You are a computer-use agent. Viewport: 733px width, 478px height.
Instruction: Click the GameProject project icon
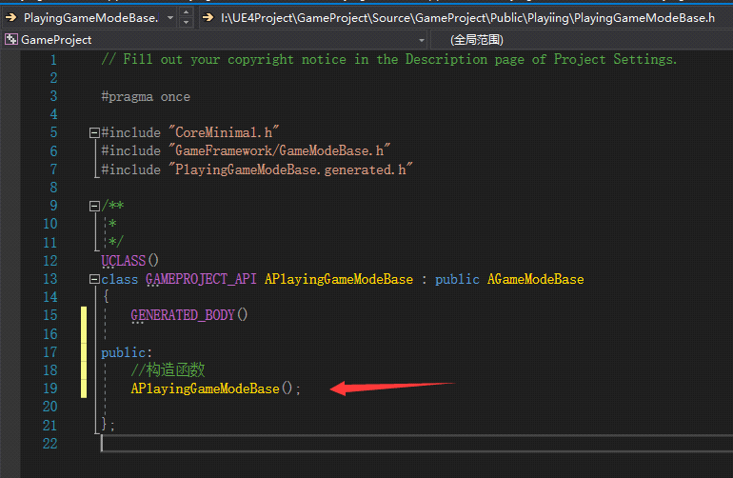[x=11, y=40]
